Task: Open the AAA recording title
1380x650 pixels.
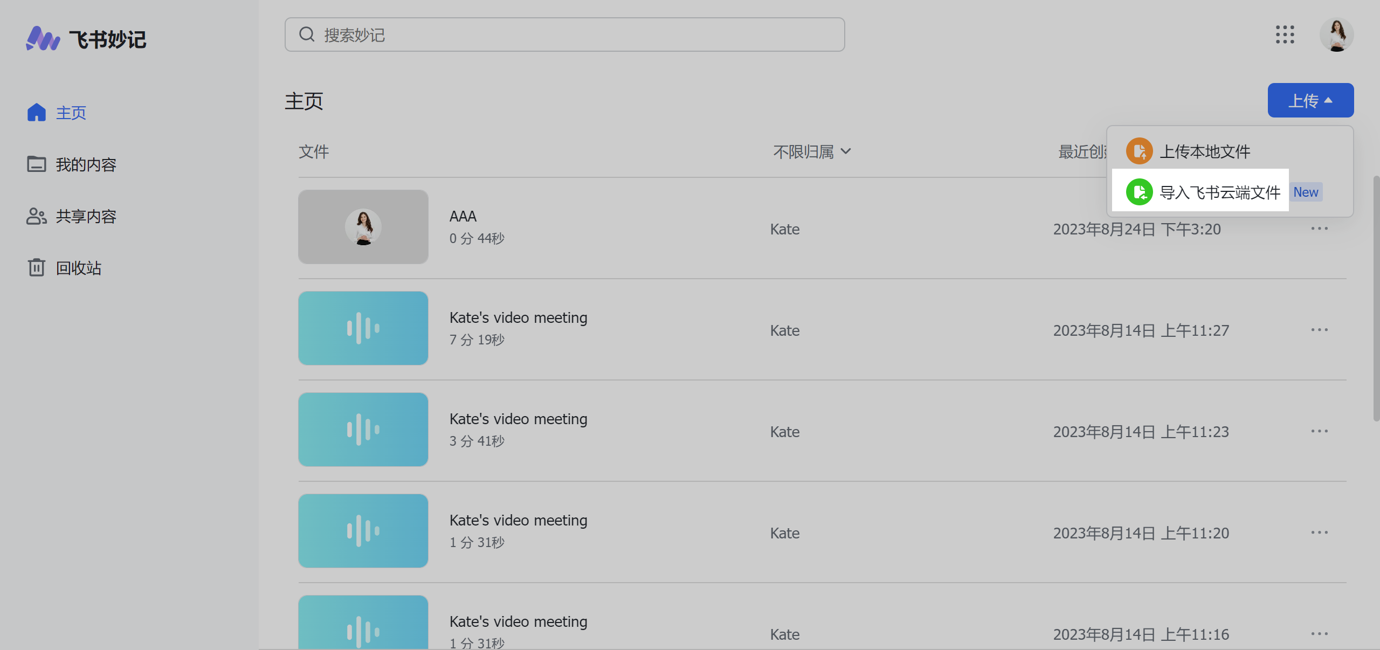Action: point(463,216)
